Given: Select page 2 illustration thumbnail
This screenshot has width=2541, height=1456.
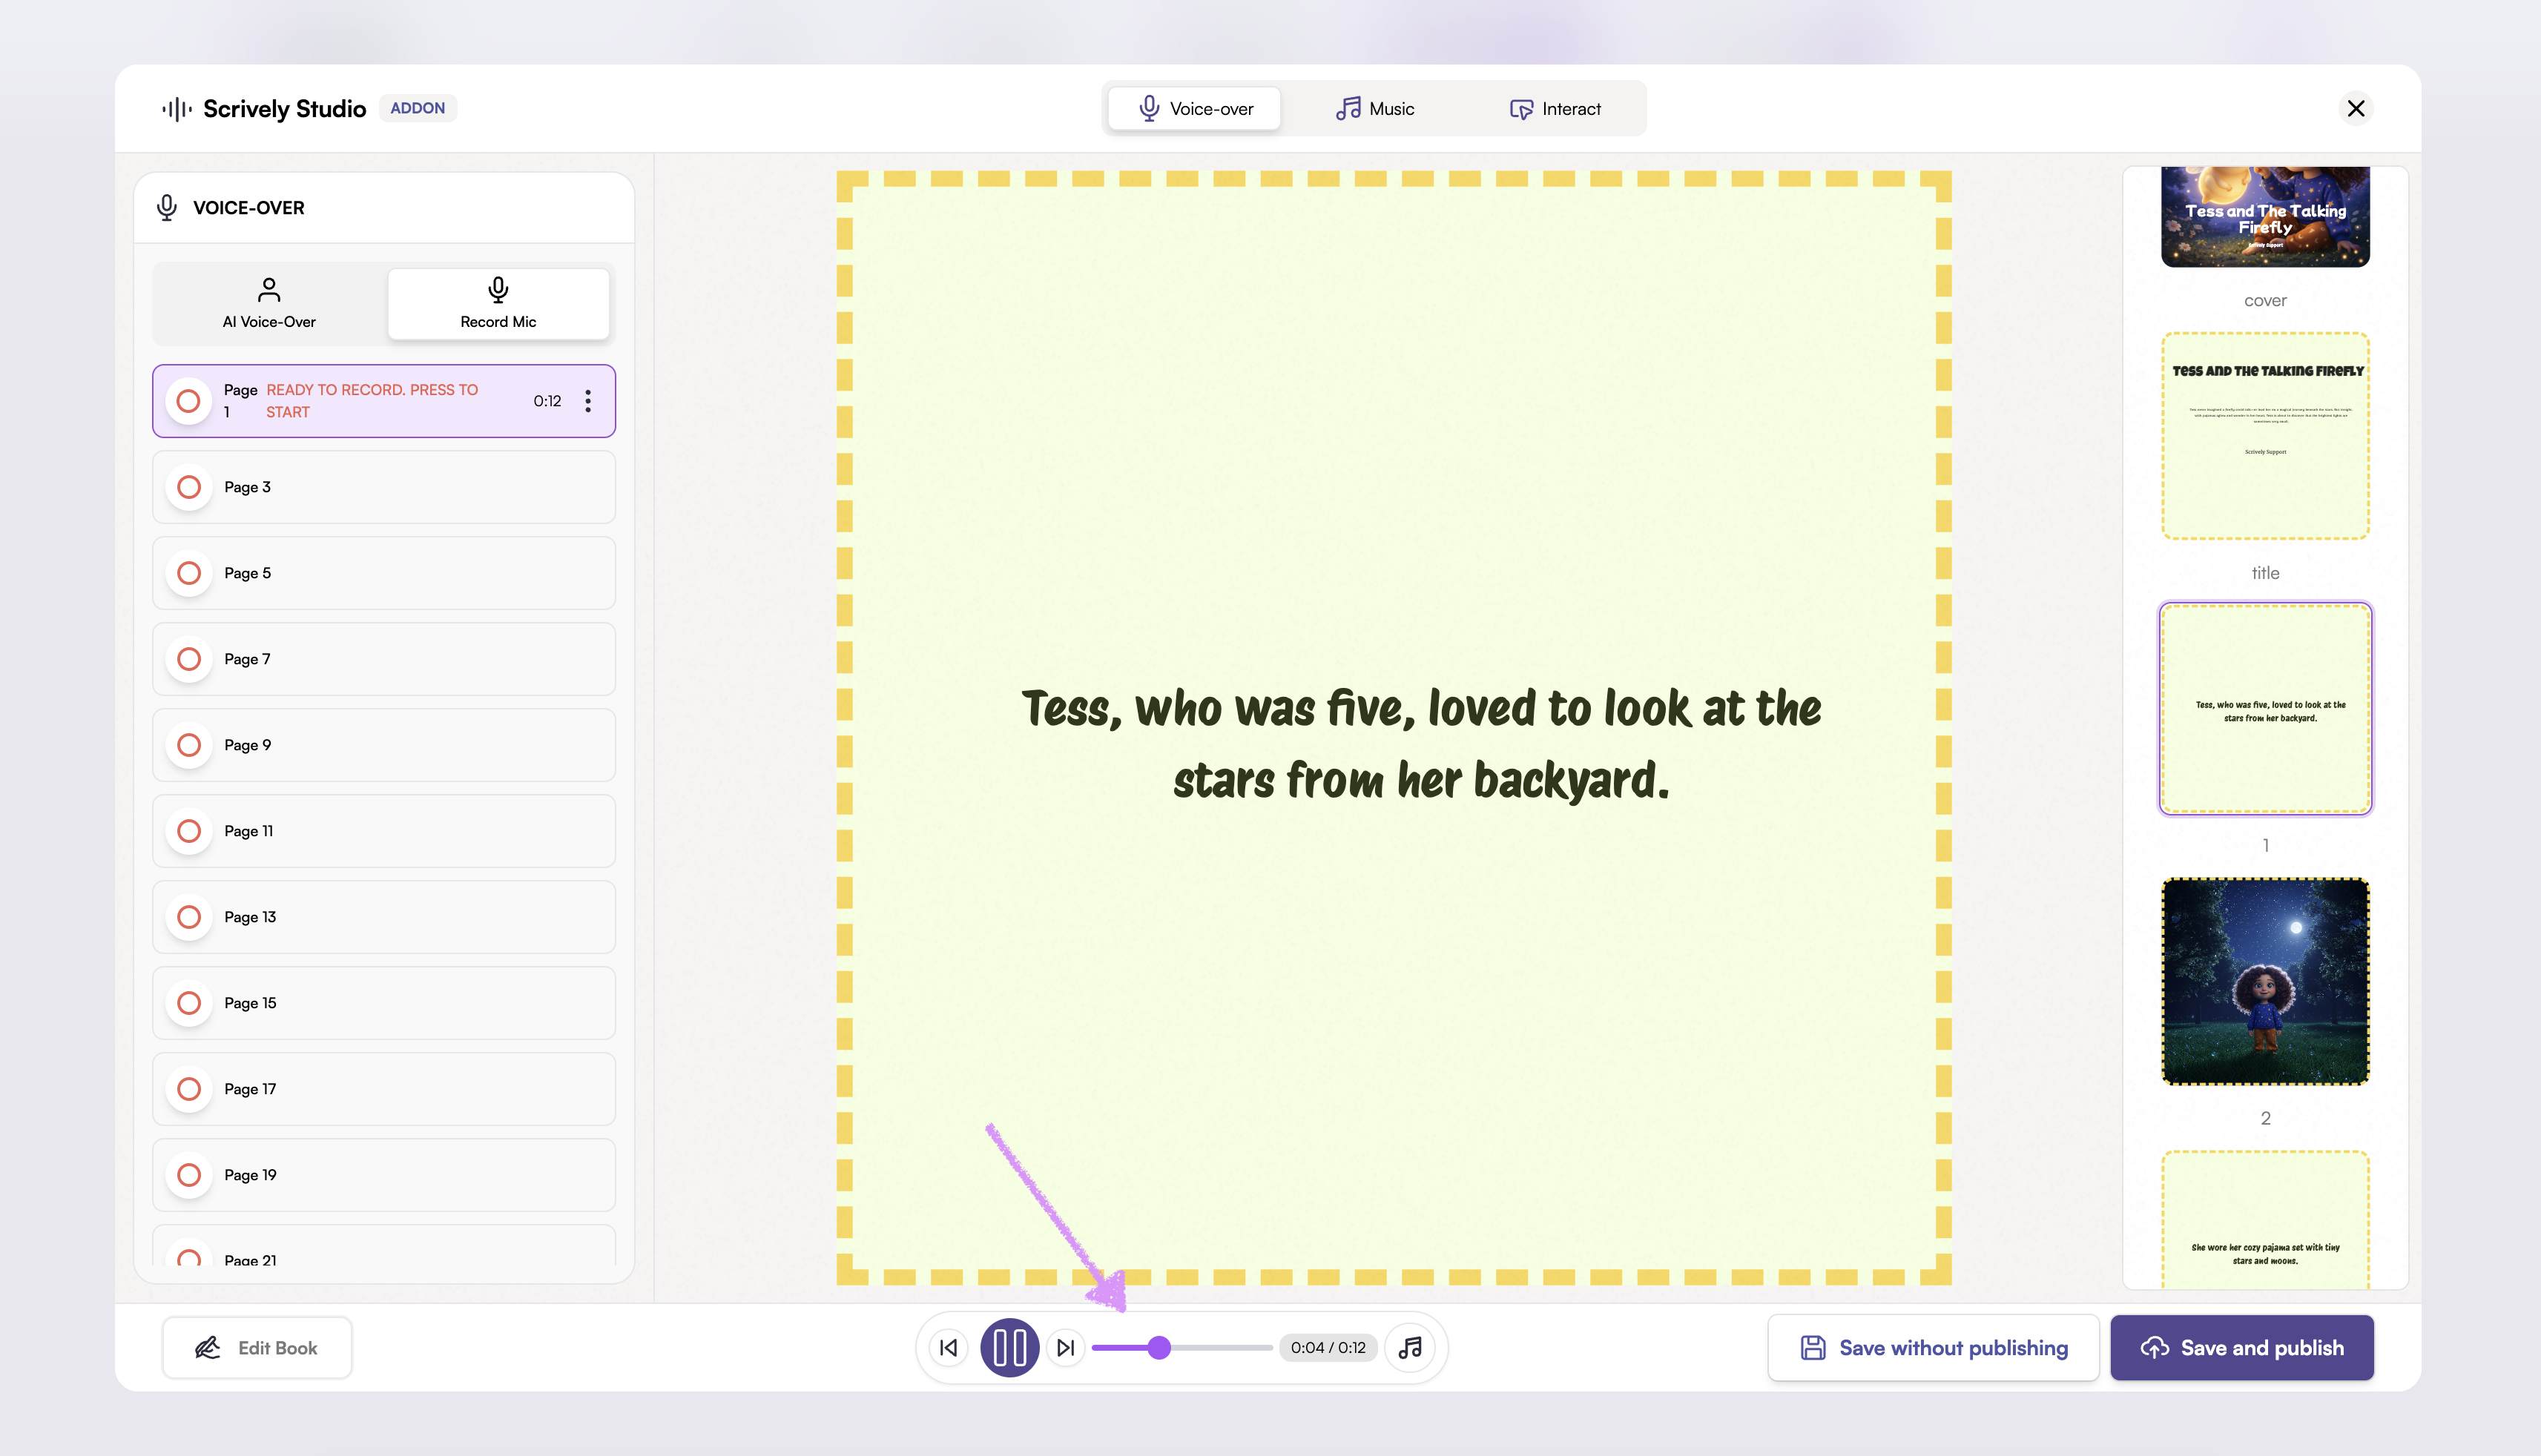Looking at the screenshot, I should [x=2265, y=981].
